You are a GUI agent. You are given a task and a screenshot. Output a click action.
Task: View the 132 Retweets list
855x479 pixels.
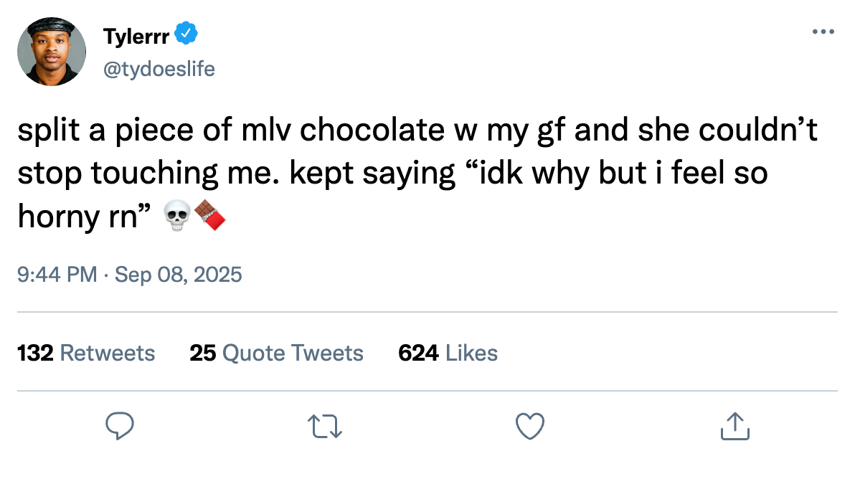(x=86, y=353)
